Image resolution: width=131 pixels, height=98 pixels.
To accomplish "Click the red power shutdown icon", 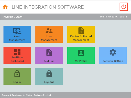I will click(124, 7).
